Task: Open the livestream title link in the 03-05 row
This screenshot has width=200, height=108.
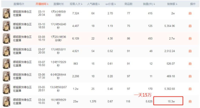Action: click(22, 89)
